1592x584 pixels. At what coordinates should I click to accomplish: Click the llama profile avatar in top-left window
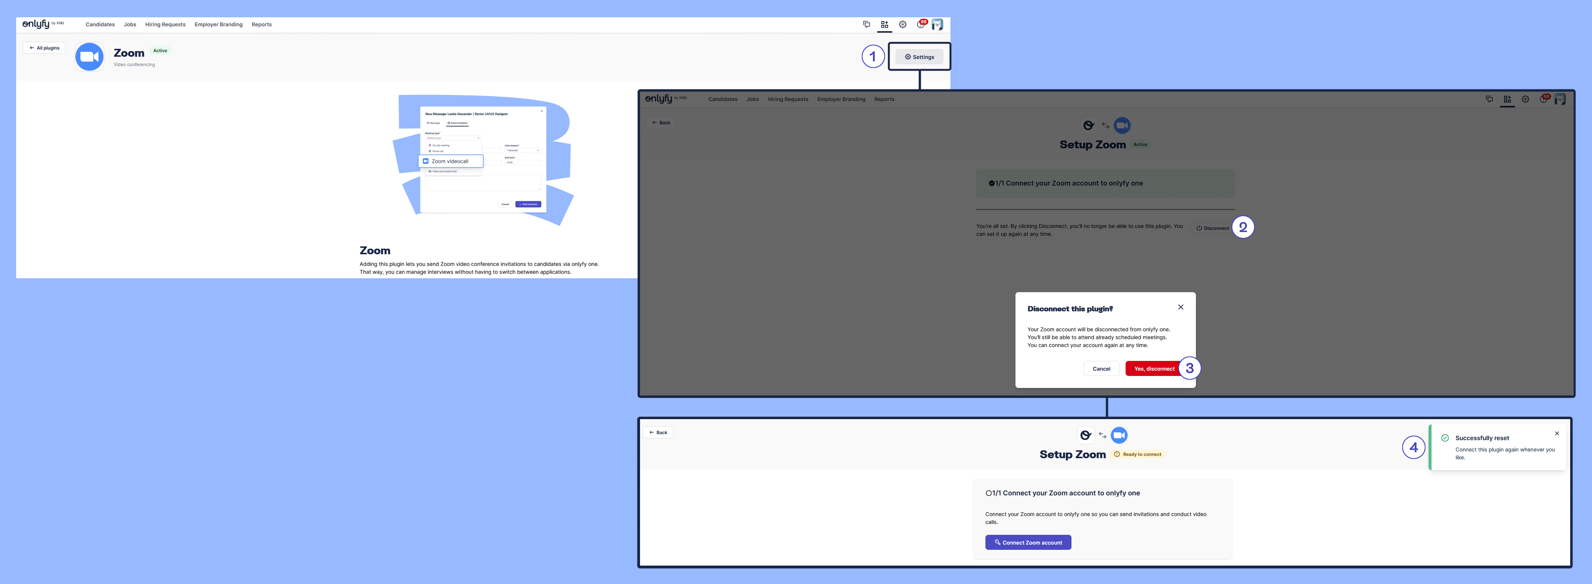pos(938,25)
